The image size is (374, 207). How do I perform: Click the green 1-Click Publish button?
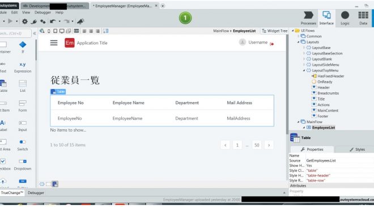(x=185, y=18)
